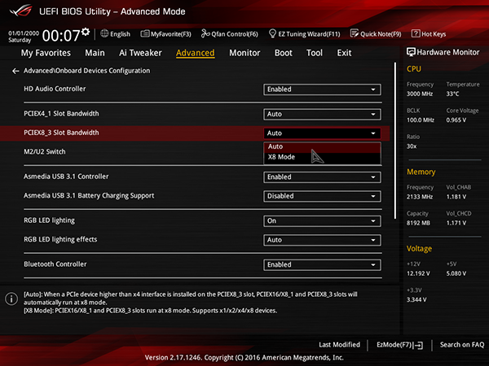The image size is (489, 366).
Task: Go to the Exit tab
Action: [344, 53]
